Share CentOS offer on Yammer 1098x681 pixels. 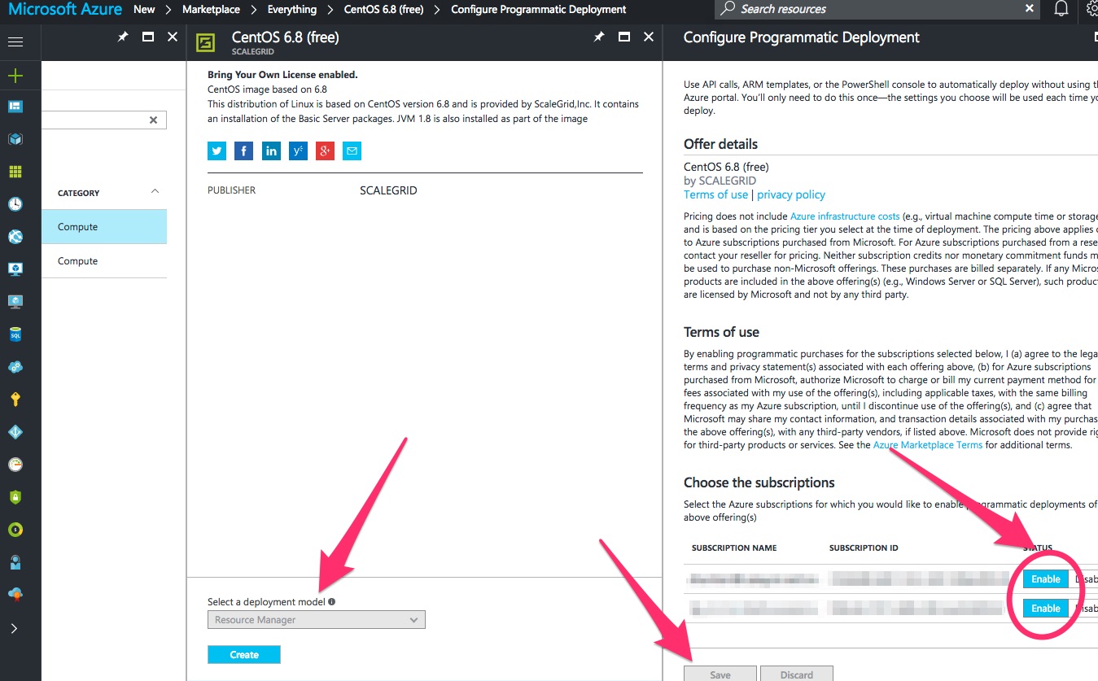click(298, 151)
